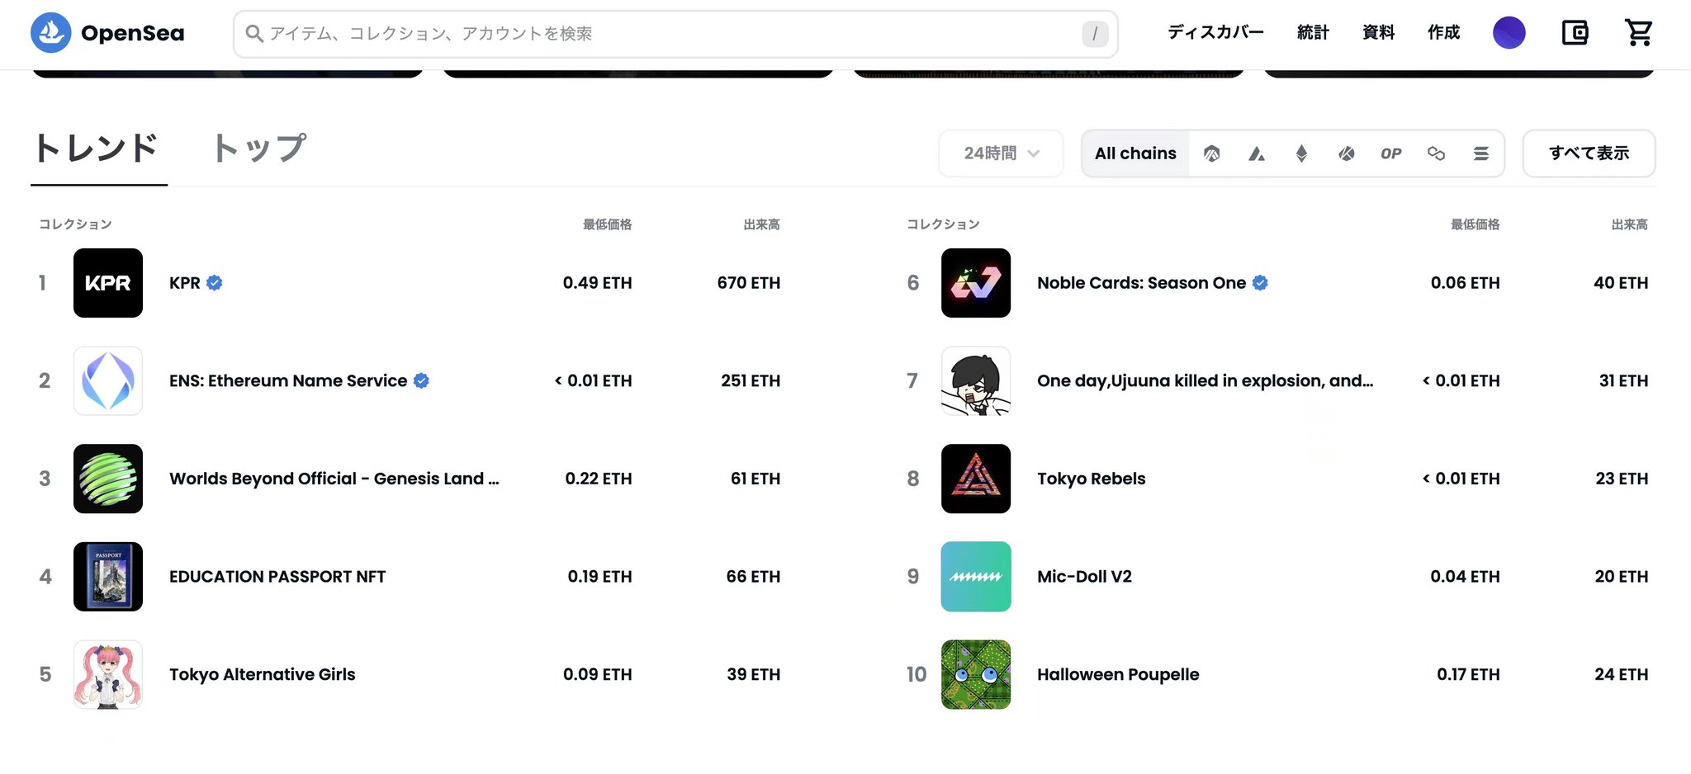Click KPR's volume value 670 ETH
The width and height of the screenshot is (1691, 774).
(749, 283)
